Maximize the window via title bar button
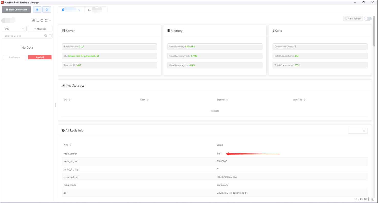Image resolution: width=378 pixels, height=203 pixels. (363, 2)
